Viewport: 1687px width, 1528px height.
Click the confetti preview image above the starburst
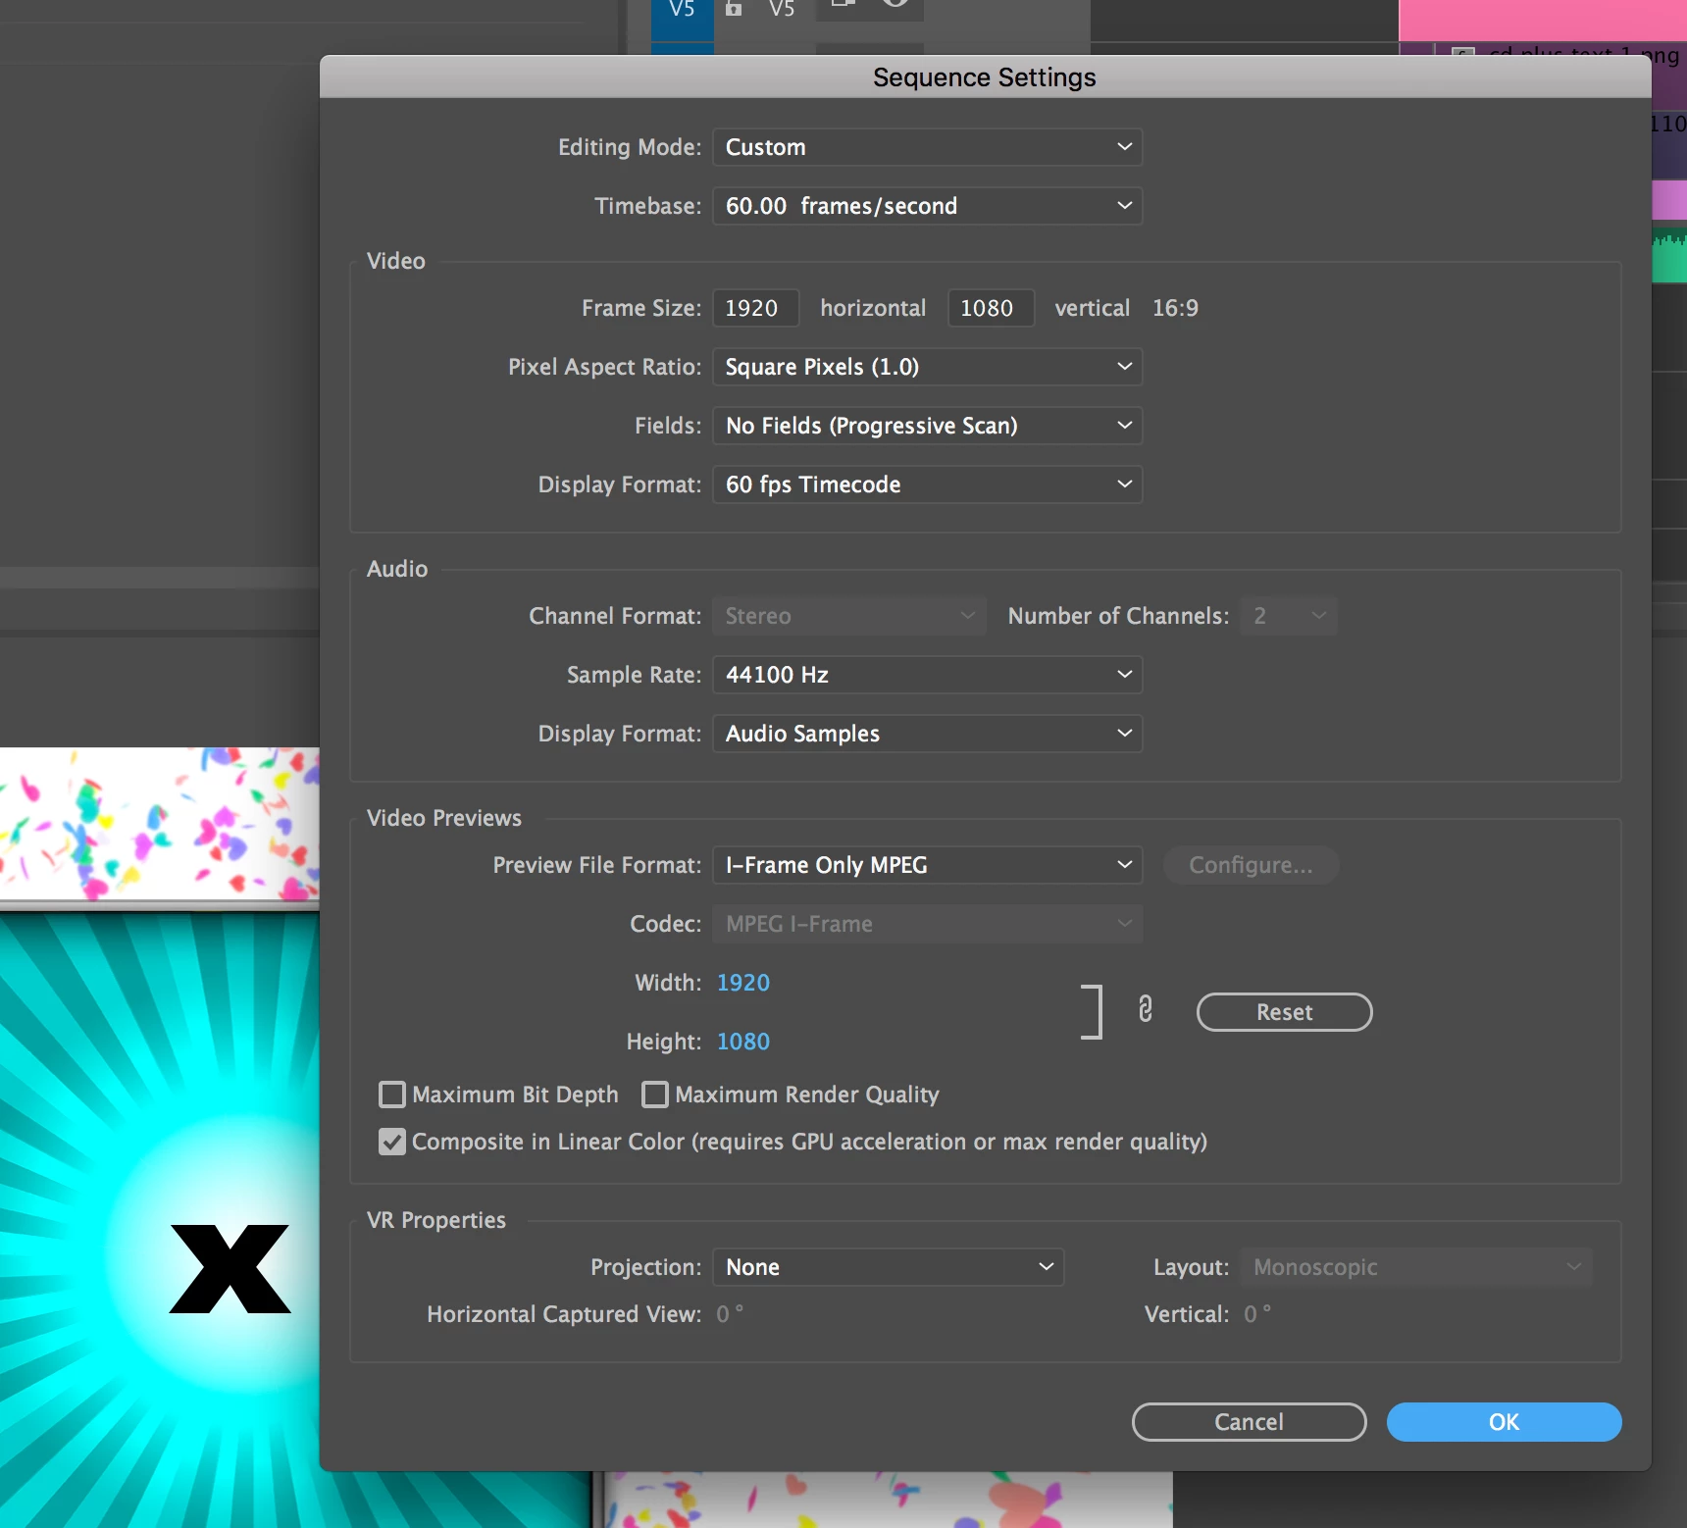tap(159, 824)
